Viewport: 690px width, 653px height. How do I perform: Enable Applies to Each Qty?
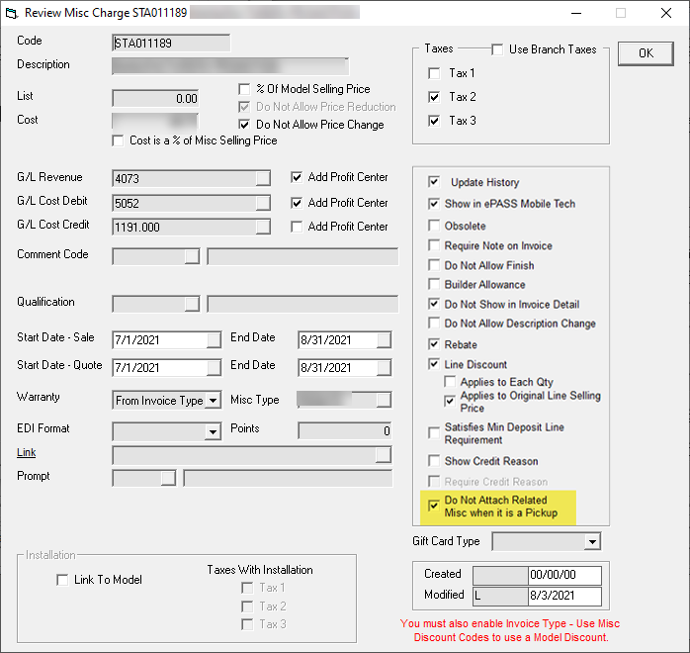tap(450, 381)
